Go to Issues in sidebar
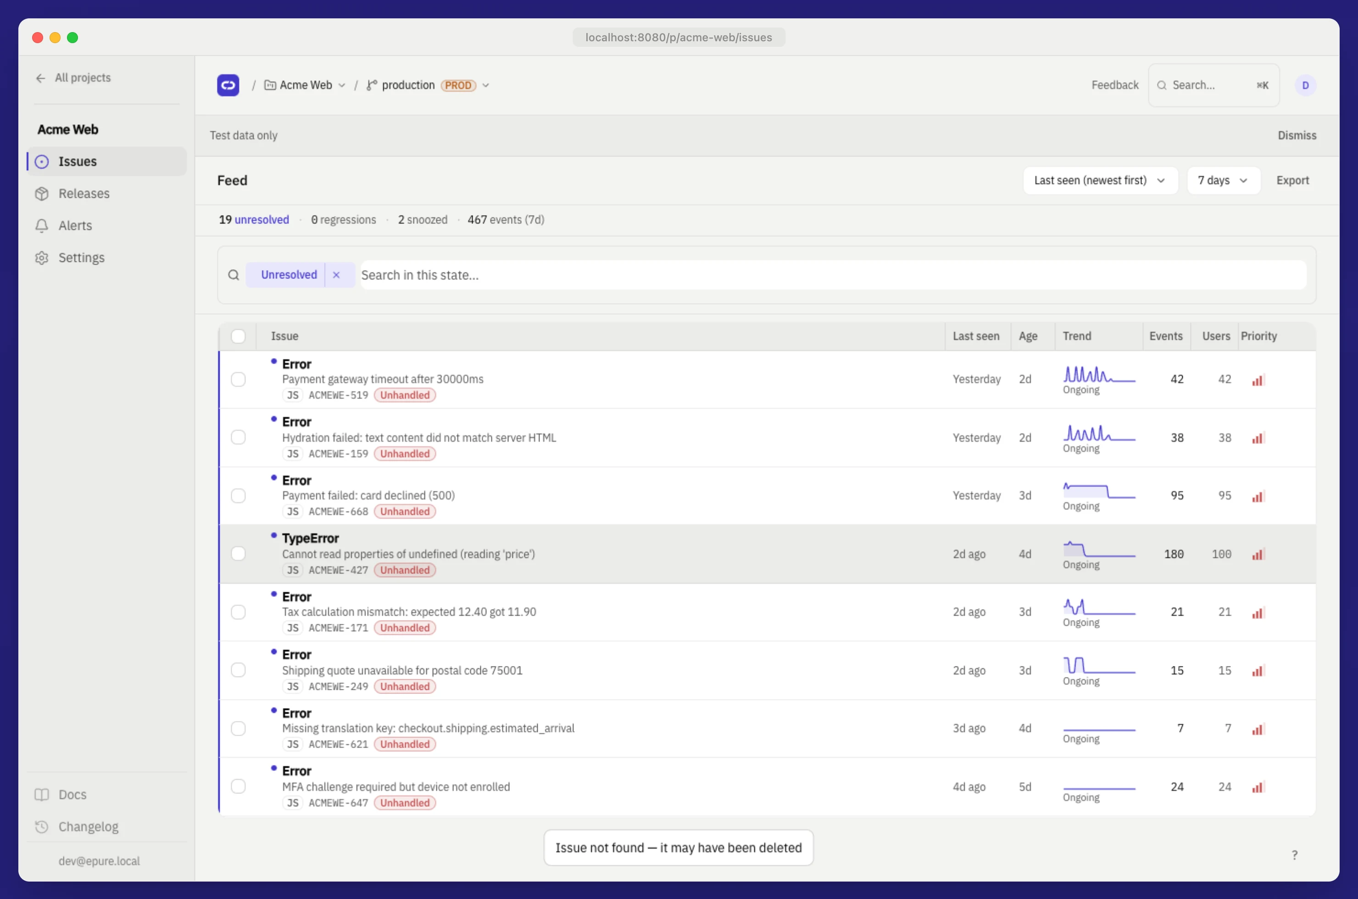This screenshot has height=899, width=1358. [x=106, y=161]
